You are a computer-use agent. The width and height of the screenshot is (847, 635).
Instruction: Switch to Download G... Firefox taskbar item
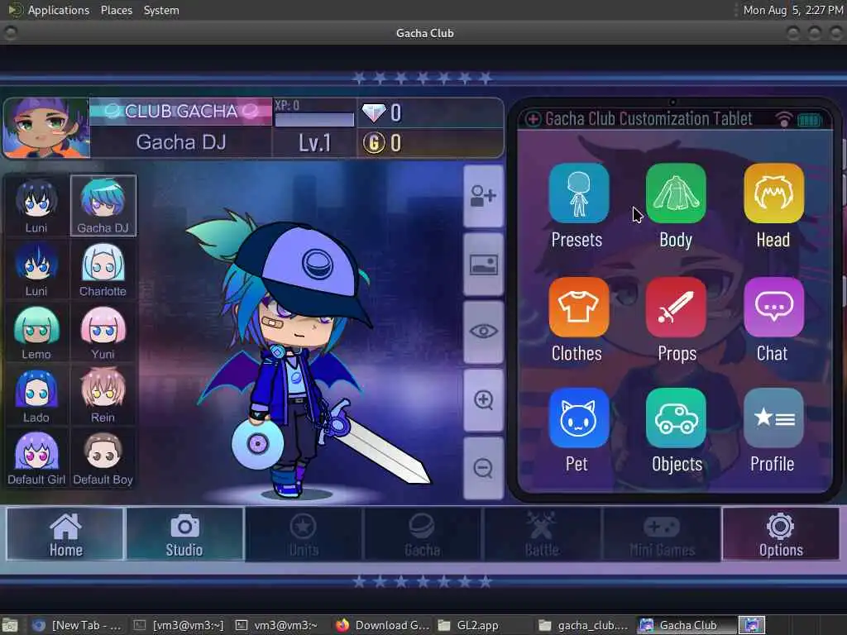(x=382, y=625)
